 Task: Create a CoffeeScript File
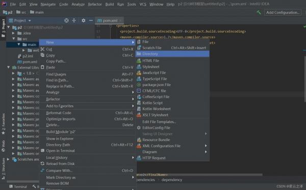tap(172, 97)
